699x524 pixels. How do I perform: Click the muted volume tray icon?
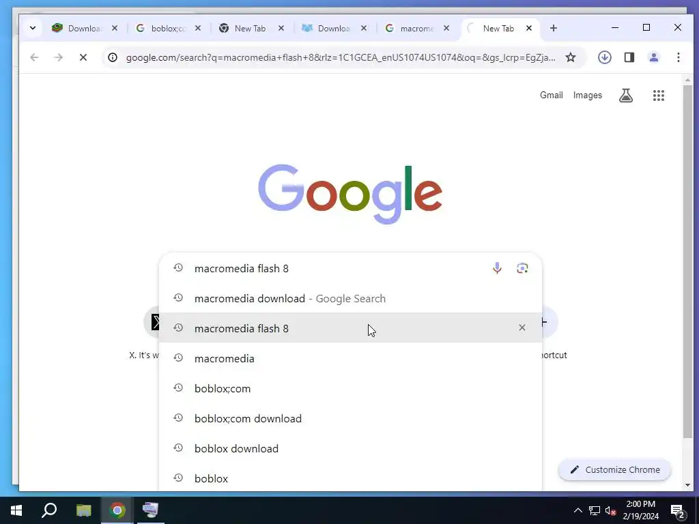click(x=611, y=510)
